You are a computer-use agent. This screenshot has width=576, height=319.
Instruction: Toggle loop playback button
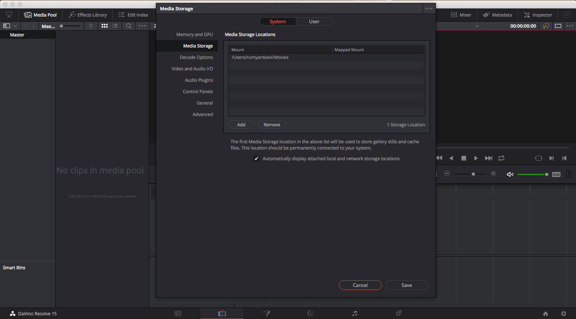click(501, 158)
